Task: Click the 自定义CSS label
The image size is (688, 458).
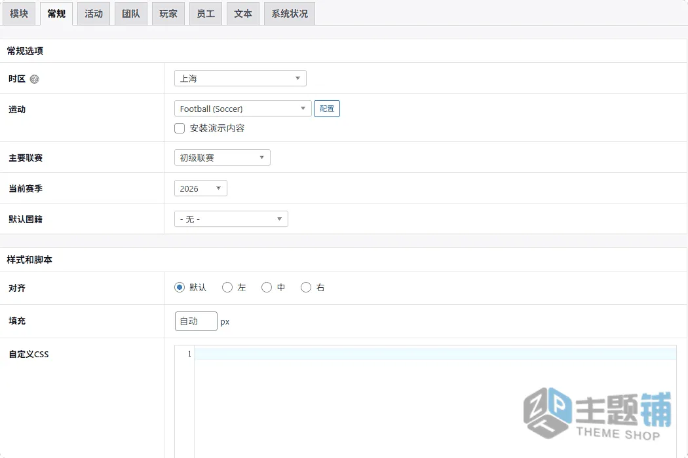Action: [29, 354]
